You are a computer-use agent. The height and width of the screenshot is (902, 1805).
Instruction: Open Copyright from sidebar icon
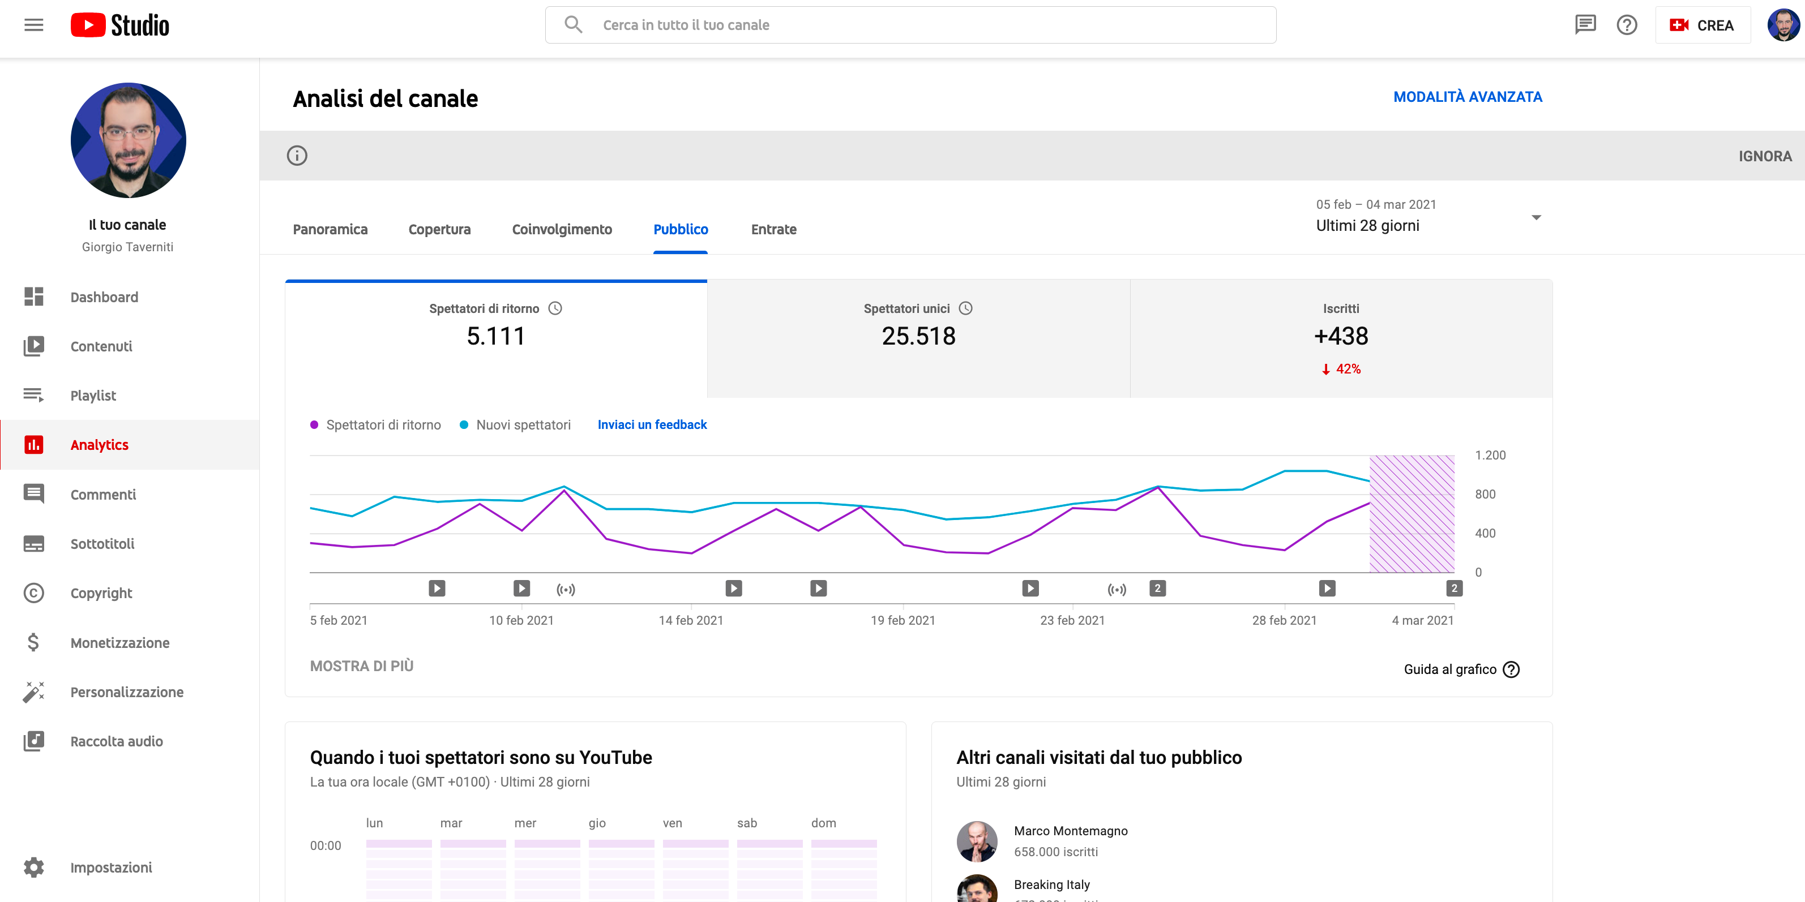click(x=33, y=593)
